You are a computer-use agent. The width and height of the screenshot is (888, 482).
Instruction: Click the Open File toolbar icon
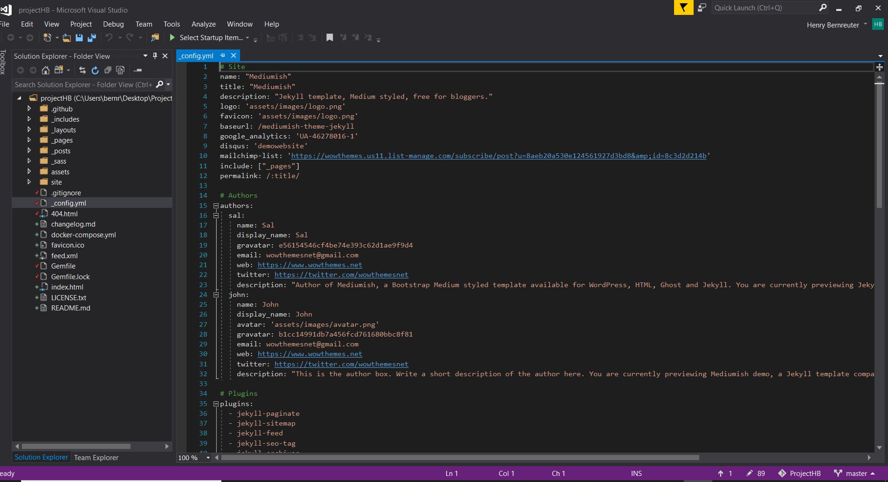click(x=67, y=38)
